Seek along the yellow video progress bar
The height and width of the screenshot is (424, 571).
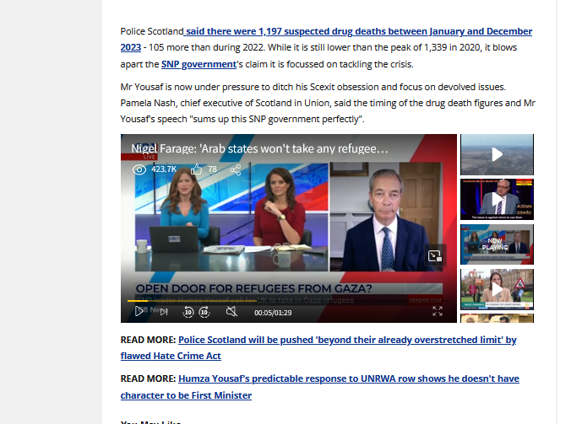click(x=288, y=301)
